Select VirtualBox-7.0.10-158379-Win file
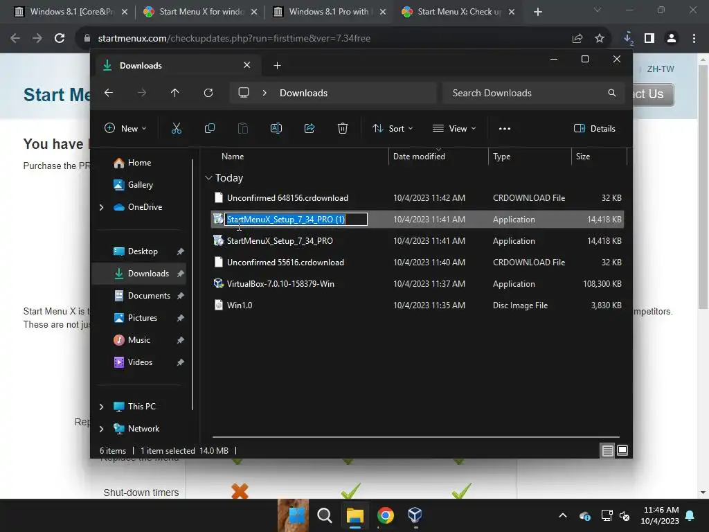This screenshot has height=532, width=709. click(x=418, y=283)
